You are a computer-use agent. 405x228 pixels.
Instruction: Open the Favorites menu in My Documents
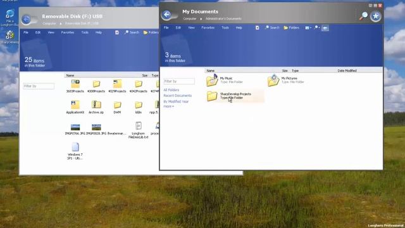208,28
